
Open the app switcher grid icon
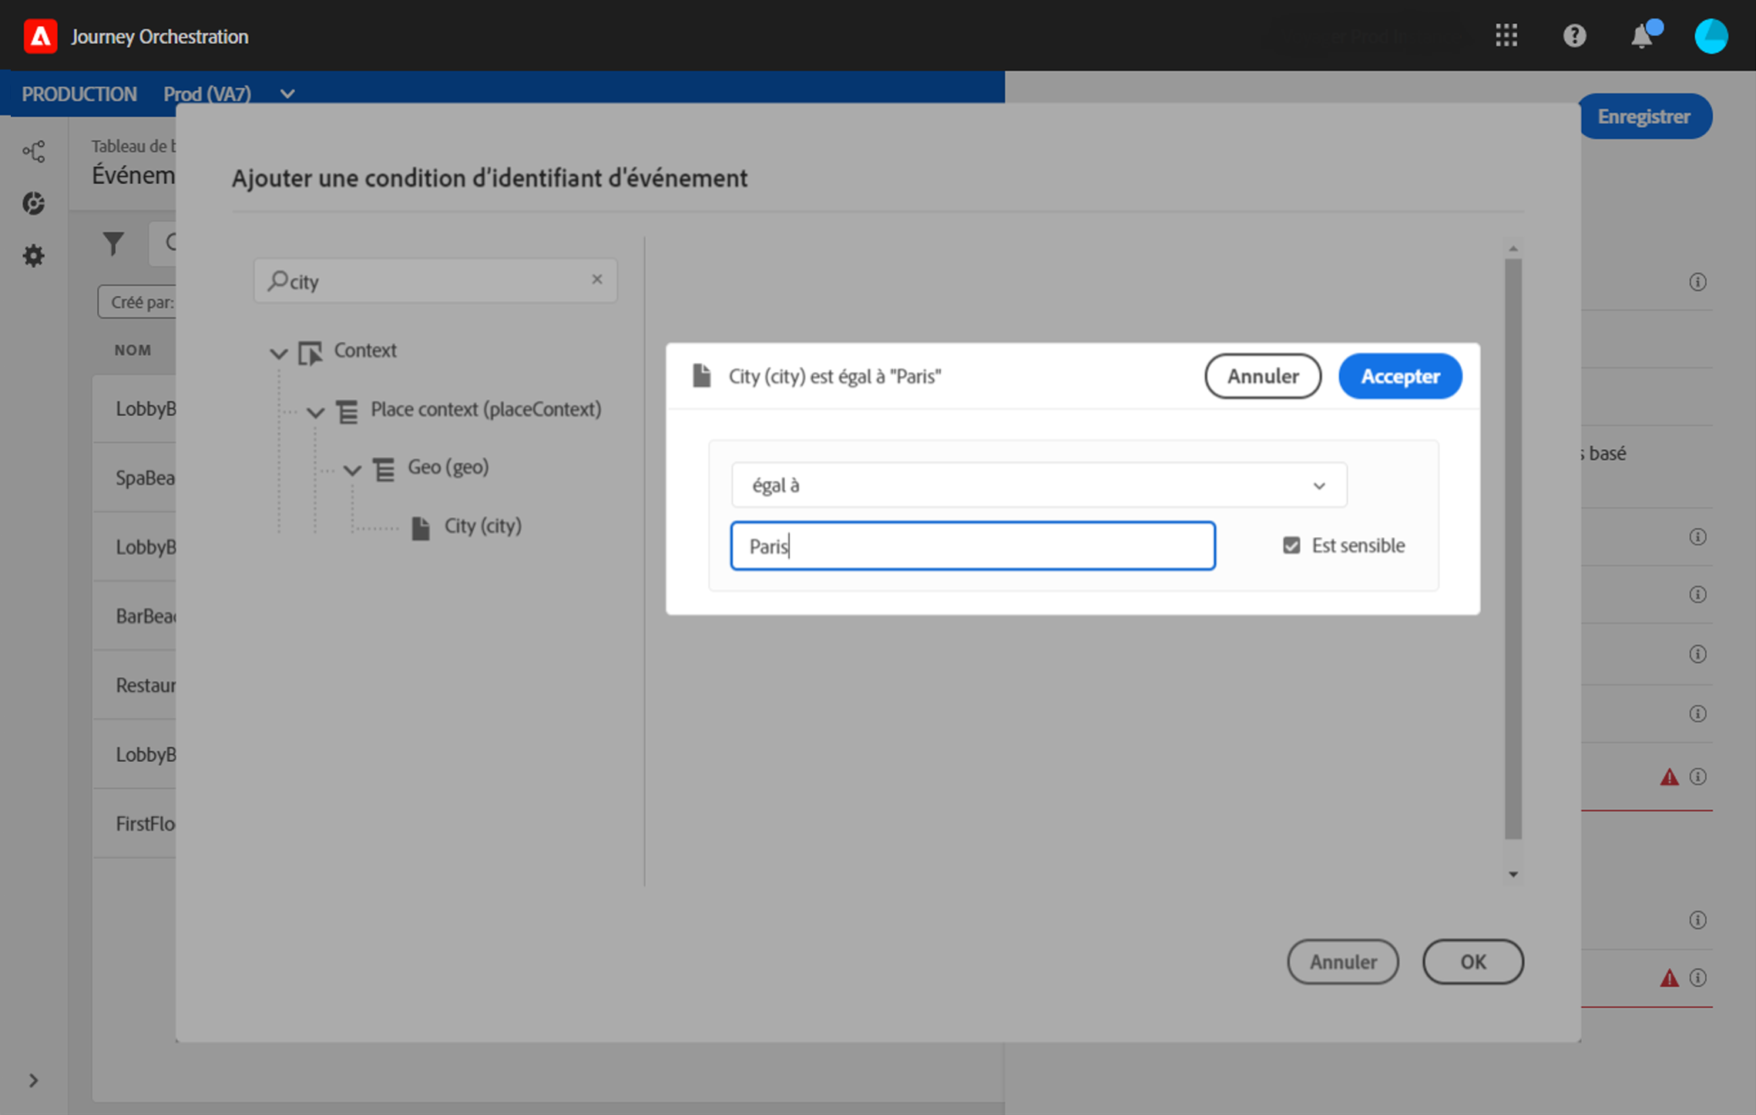click(x=1506, y=35)
